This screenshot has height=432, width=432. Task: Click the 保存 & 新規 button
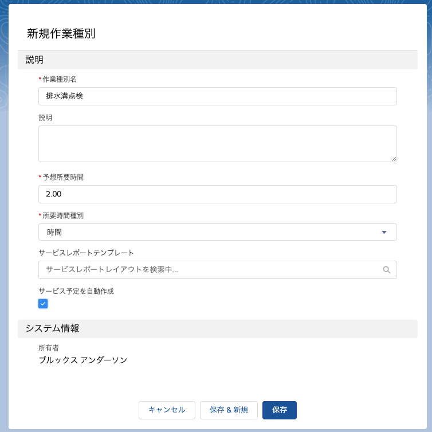pyautogui.click(x=229, y=410)
